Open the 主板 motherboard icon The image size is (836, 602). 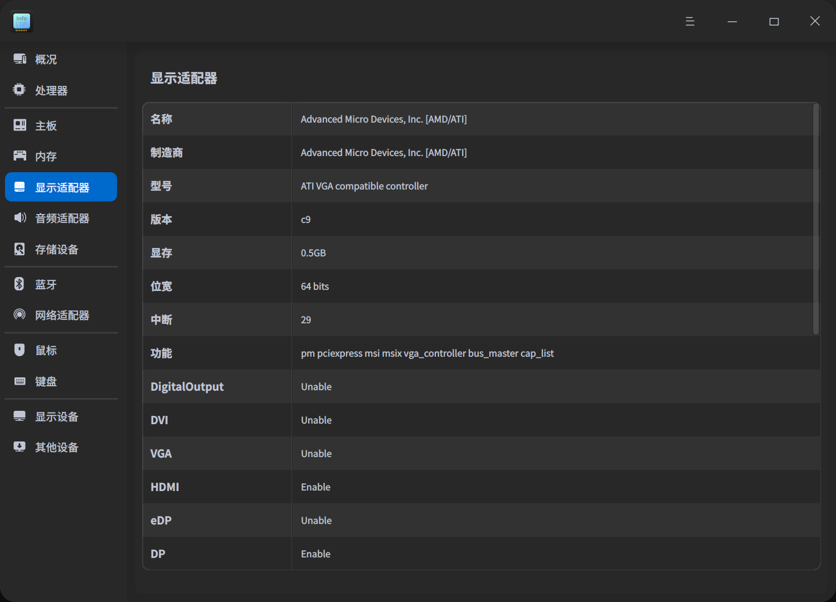pyautogui.click(x=20, y=125)
